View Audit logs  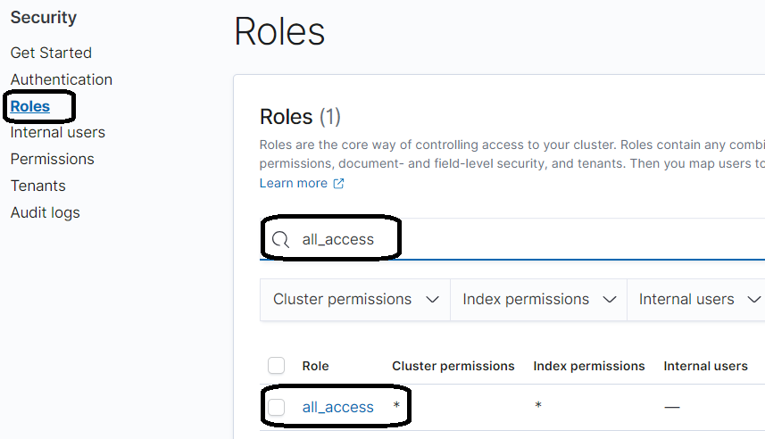(x=46, y=212)
